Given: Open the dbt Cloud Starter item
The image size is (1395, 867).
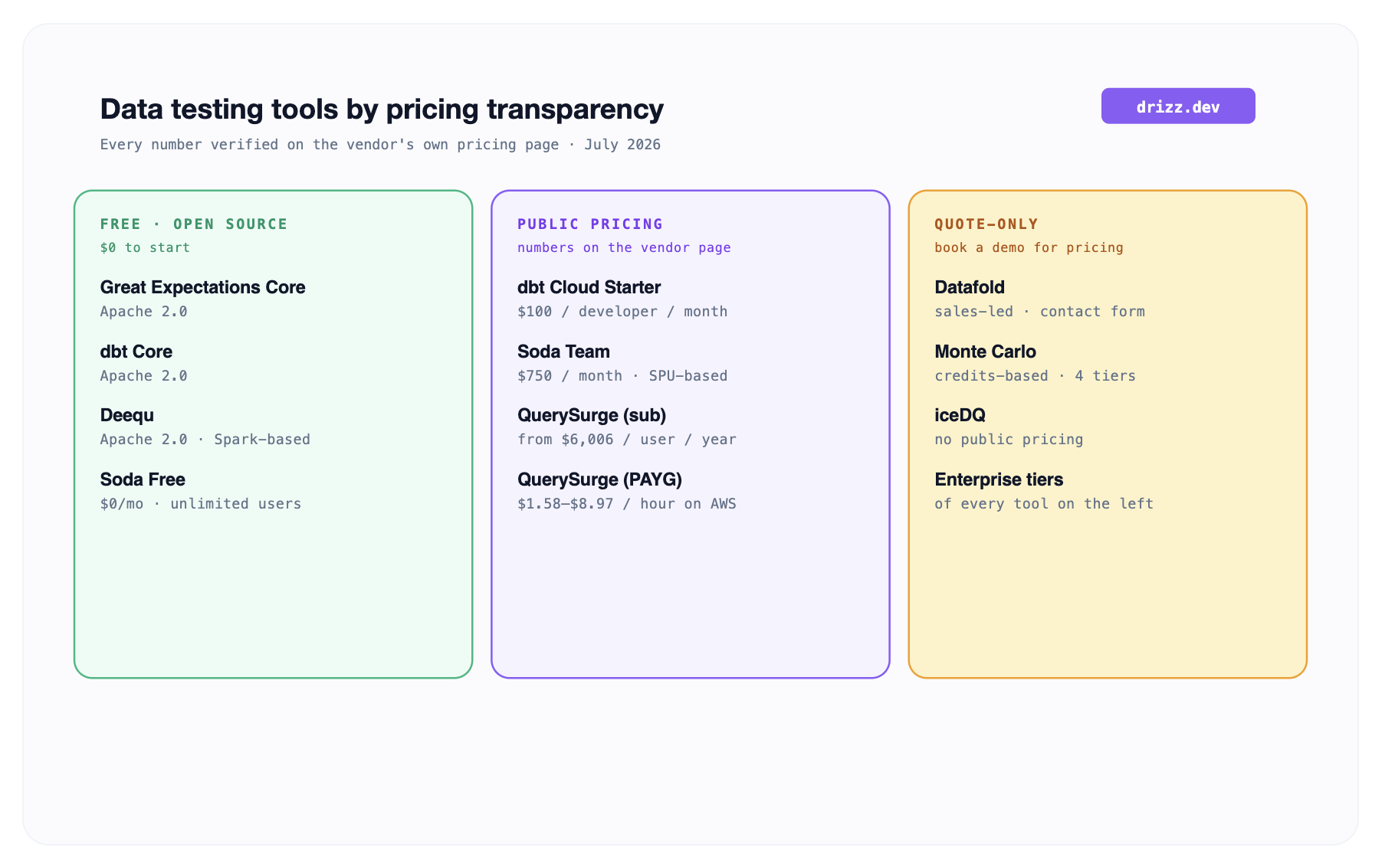Looking at the screenshot, I should tap(622, 298).
